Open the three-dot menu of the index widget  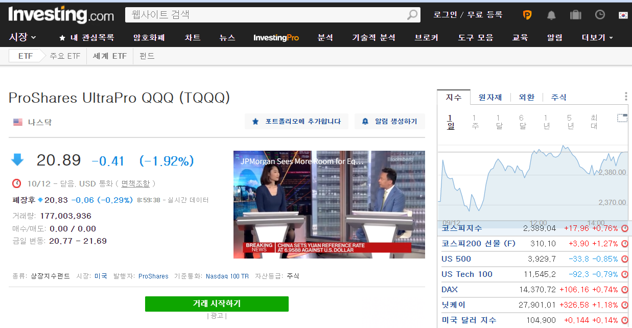coord(626,97)
